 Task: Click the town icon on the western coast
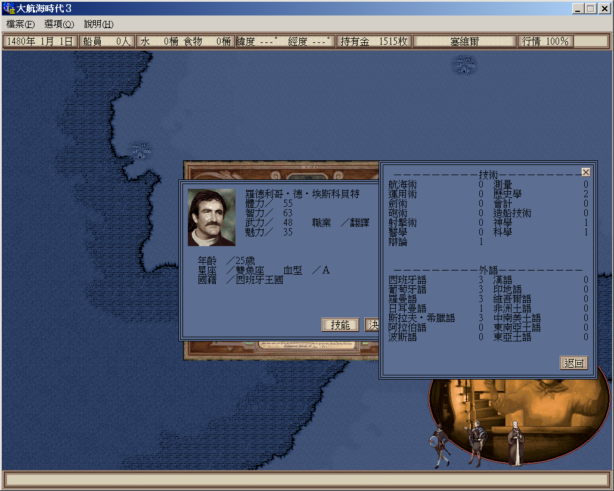click(x=141, y=151)
